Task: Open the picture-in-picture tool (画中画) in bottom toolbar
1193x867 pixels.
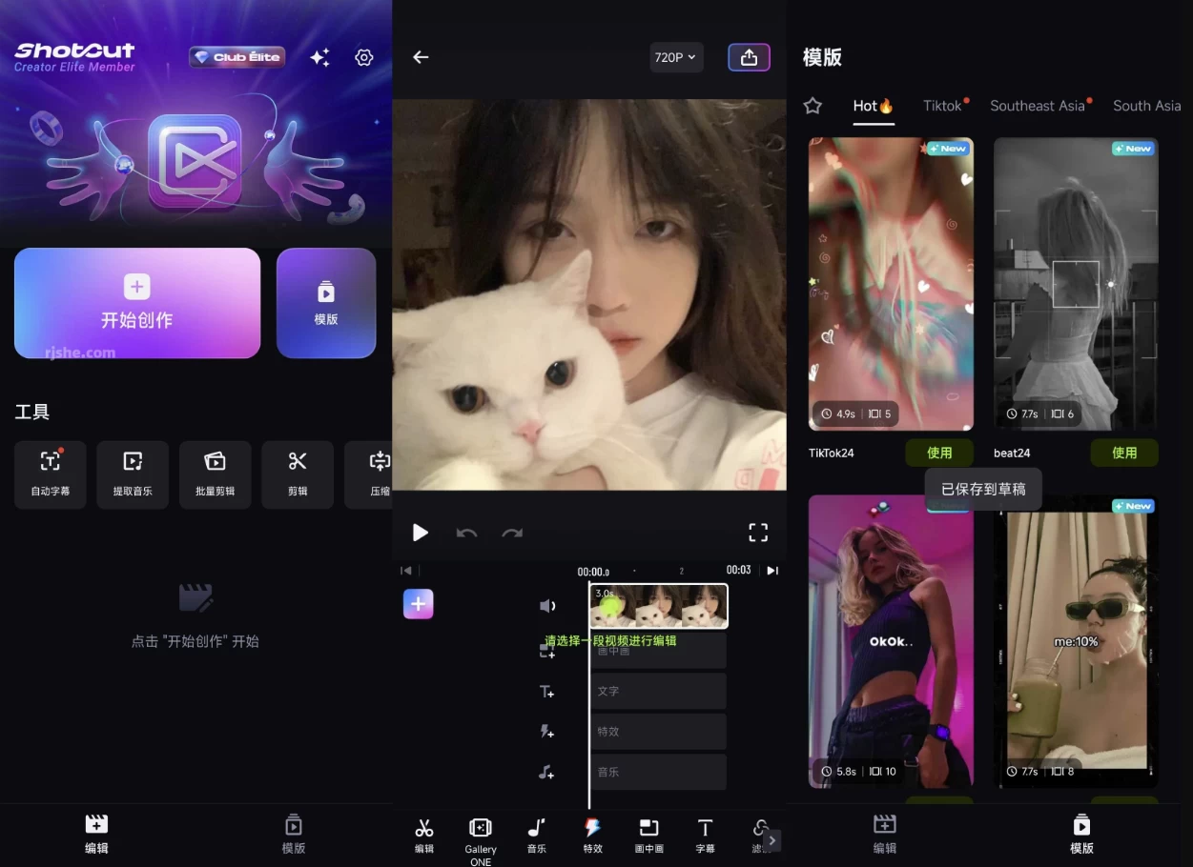Action: (648, 835)
